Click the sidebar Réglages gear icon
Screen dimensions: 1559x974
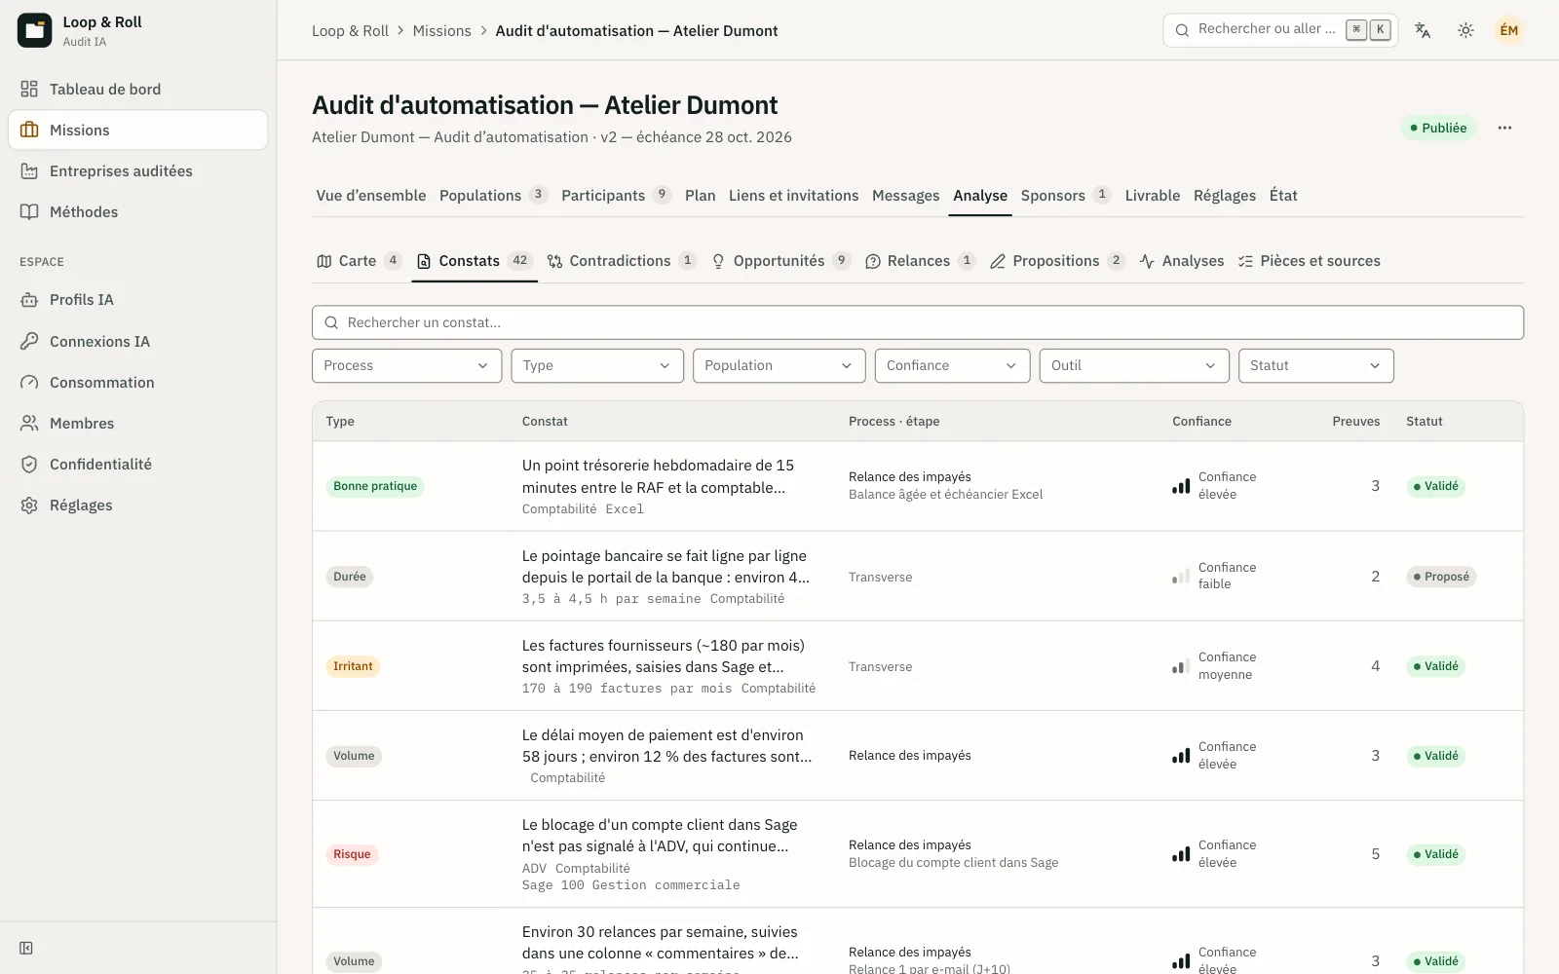(x=29, y=505)
